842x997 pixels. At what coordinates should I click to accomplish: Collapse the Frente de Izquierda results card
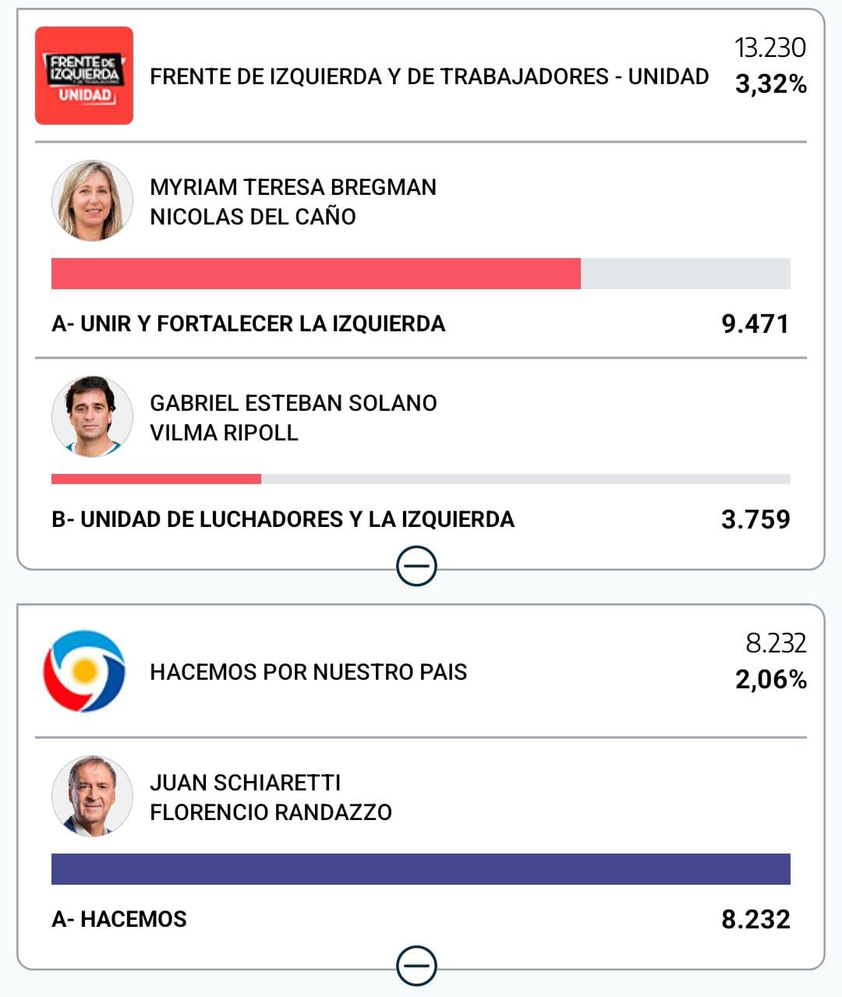coord(417,567)
